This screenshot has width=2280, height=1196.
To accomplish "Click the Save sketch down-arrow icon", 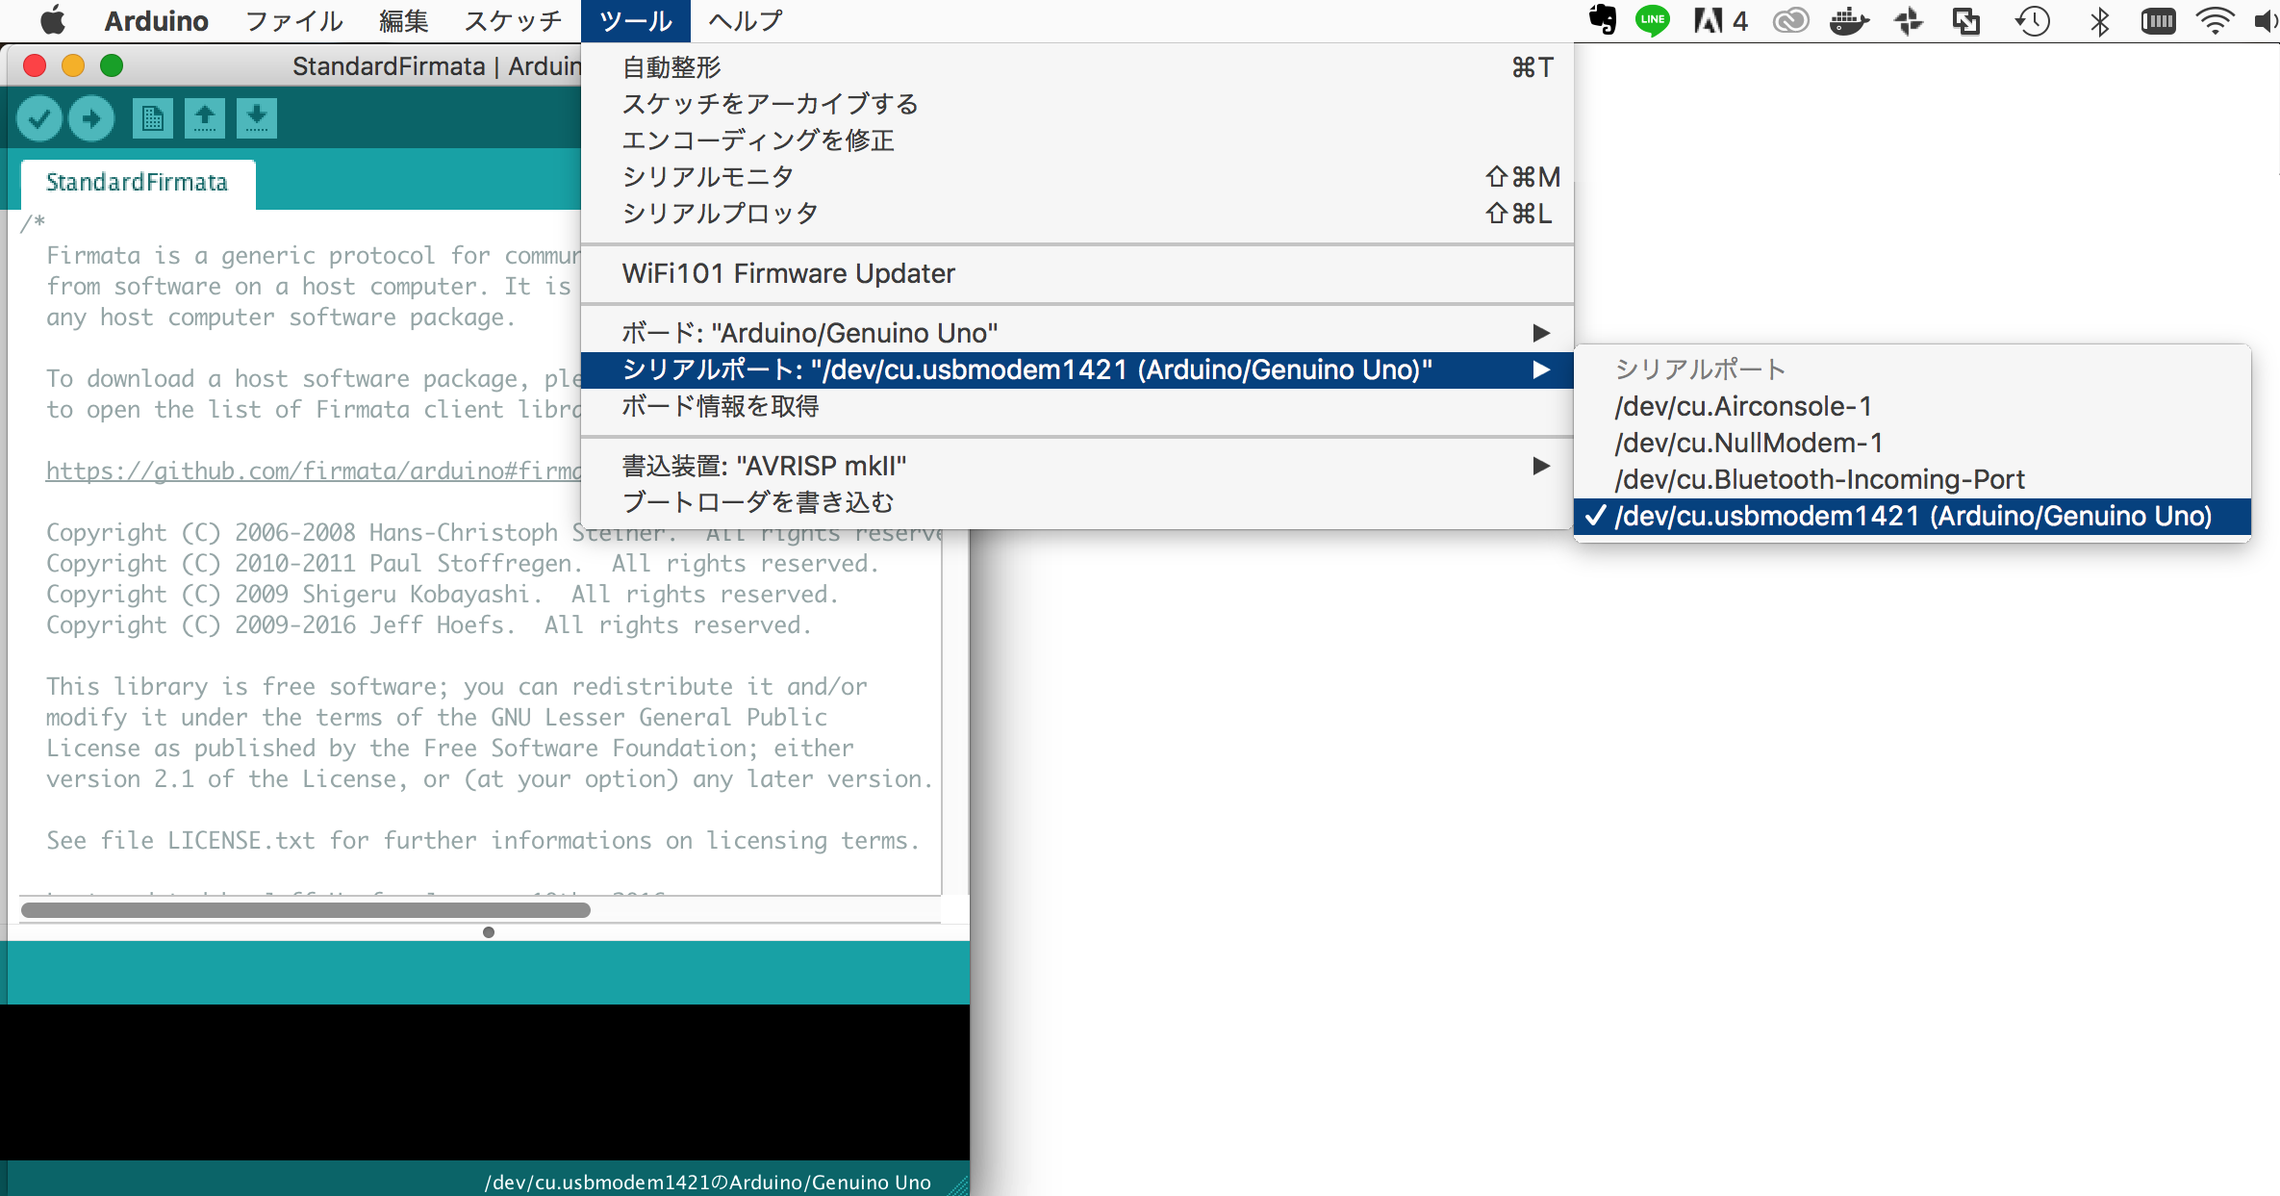I will click(256, 119).
